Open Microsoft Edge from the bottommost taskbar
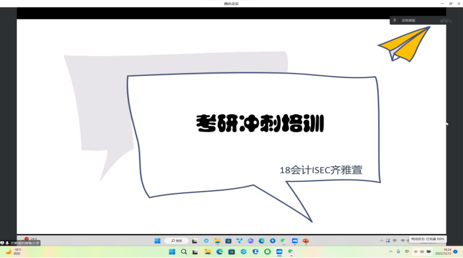 tap(219, 252)
